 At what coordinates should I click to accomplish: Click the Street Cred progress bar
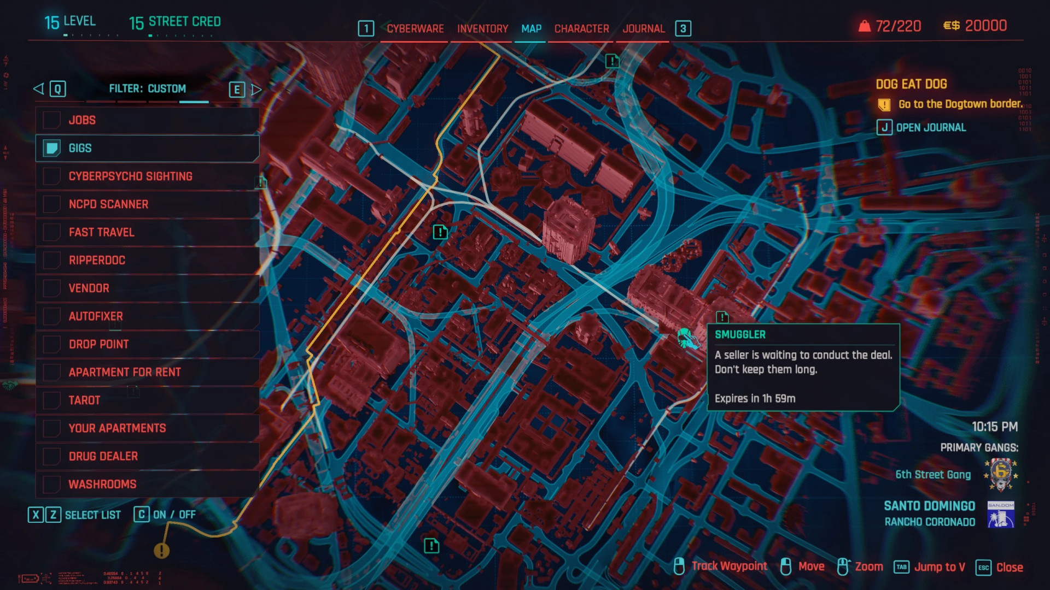coord(180,36)
